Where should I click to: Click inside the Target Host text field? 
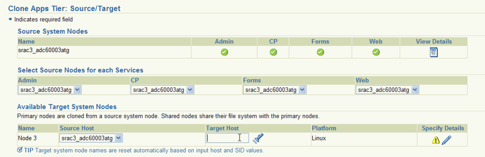click(227, 138)
